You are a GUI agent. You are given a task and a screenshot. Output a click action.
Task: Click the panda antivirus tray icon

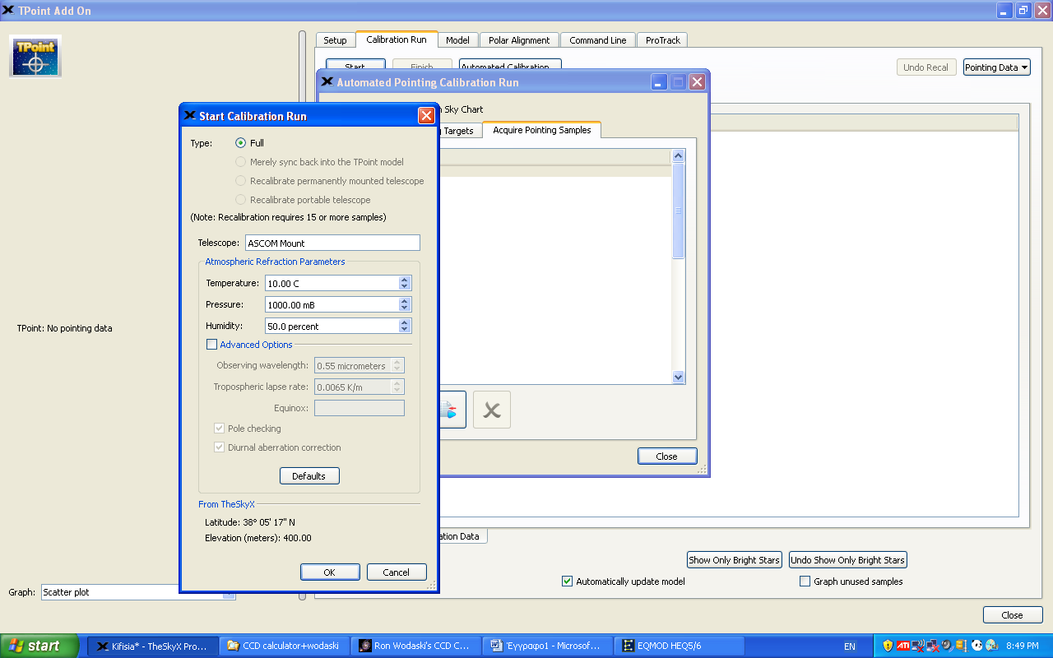coord(976,646)
